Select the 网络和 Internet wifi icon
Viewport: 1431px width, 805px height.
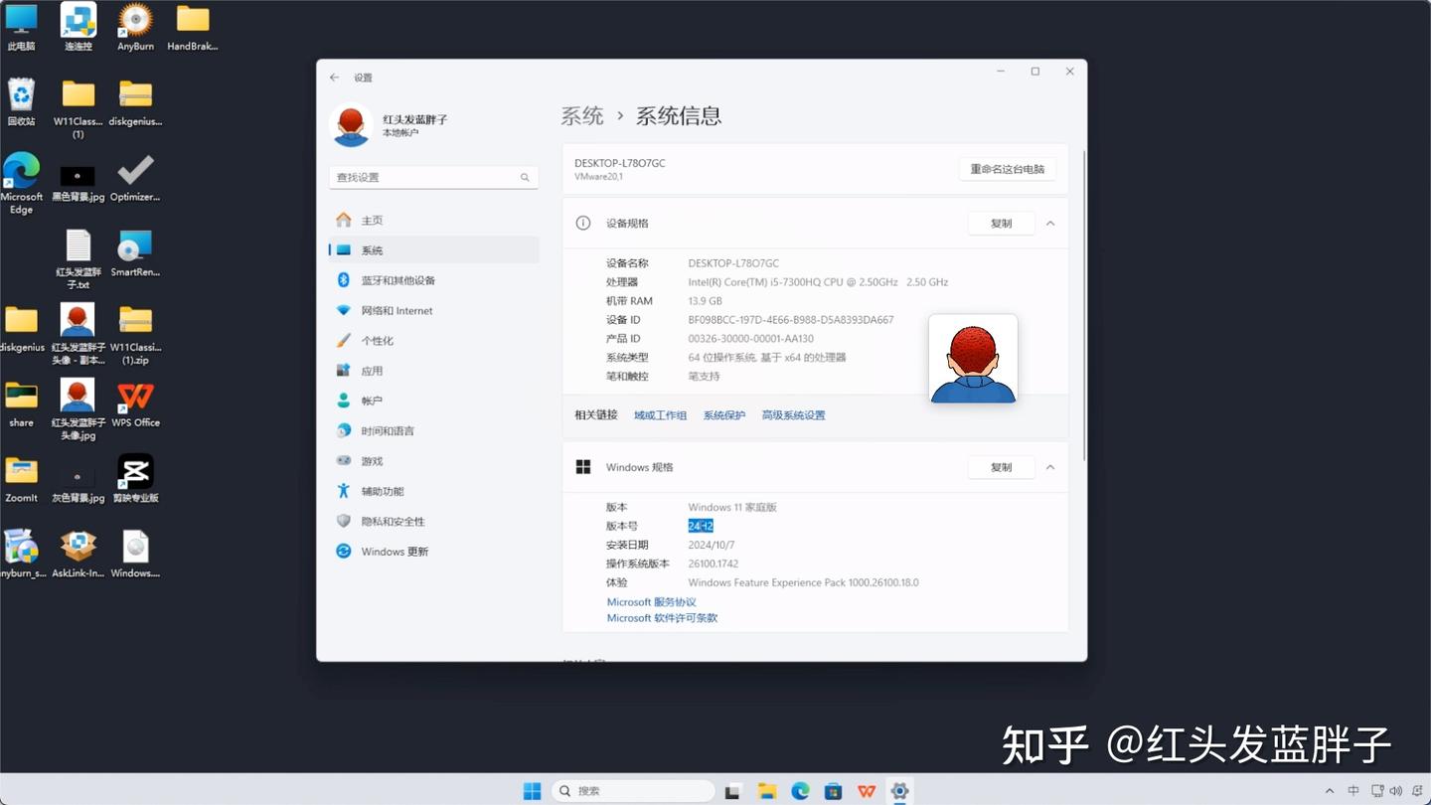(x=344, y=310)
